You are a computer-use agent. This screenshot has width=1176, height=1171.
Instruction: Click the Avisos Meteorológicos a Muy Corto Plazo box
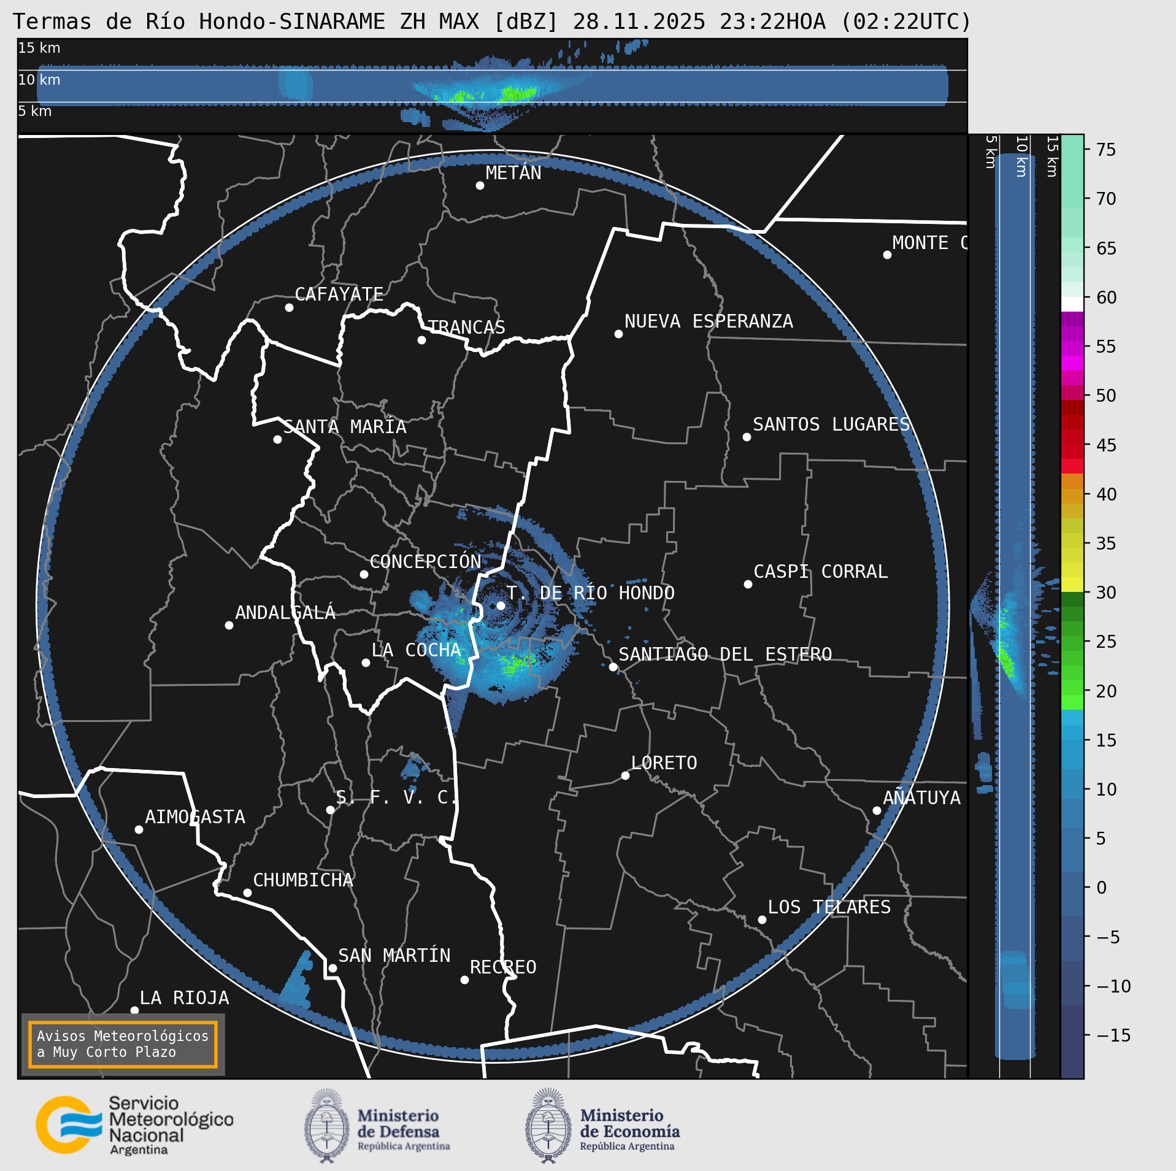(123, 1044)
